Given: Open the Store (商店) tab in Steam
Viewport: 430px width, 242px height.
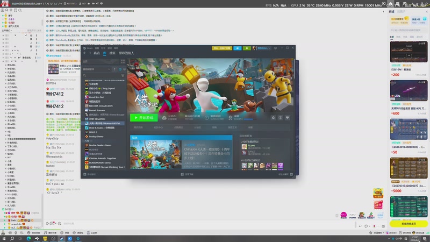Looking at the screenshot, I should [97, 53].
